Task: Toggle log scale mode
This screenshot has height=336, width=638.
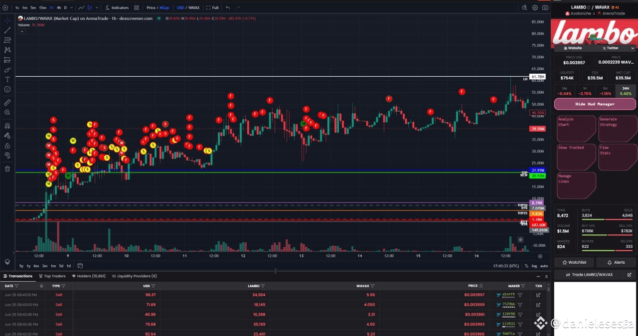Action: tap(534, 266)
